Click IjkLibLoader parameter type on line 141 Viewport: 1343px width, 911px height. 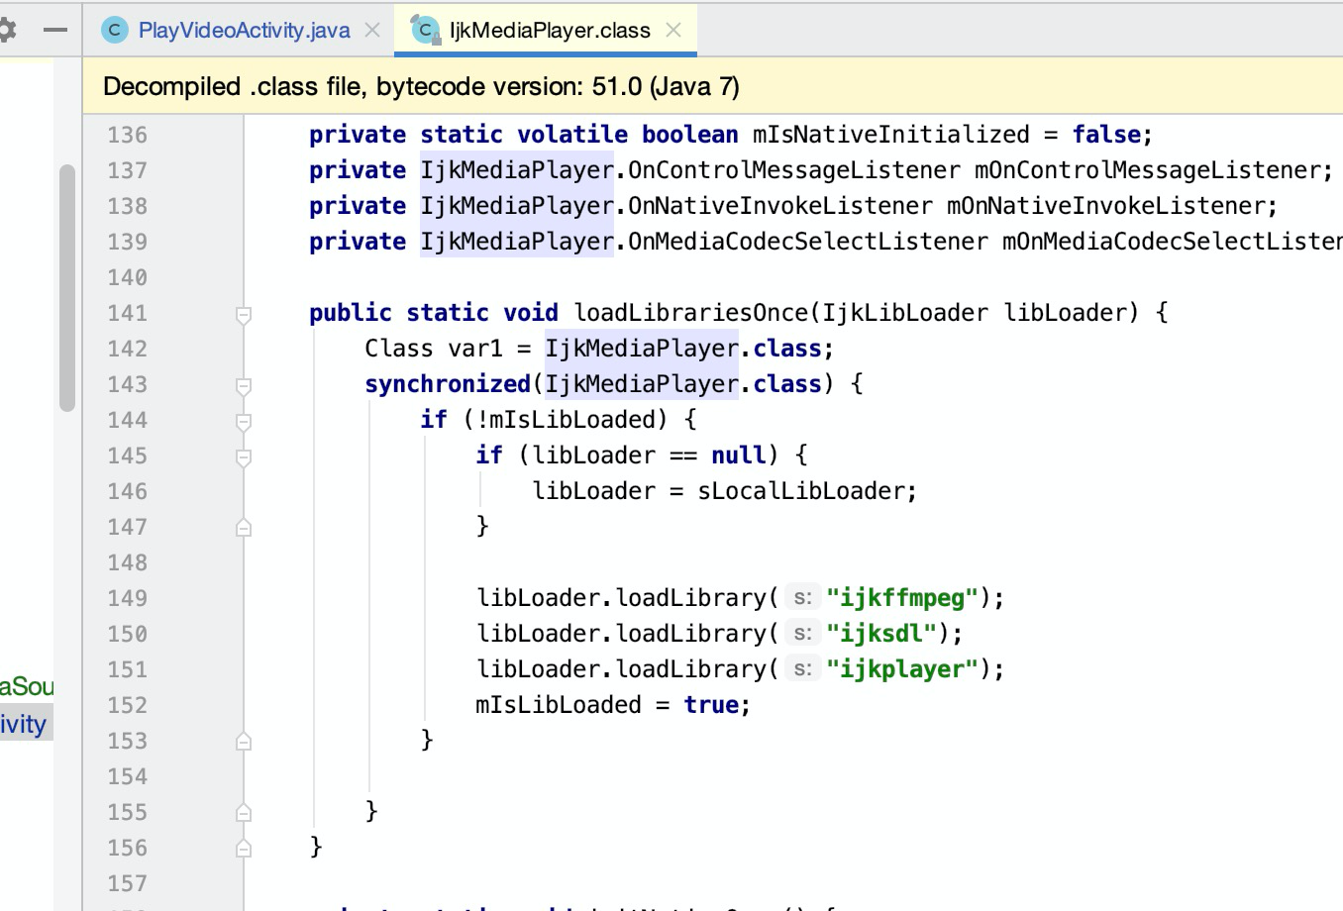coord(905,313)
